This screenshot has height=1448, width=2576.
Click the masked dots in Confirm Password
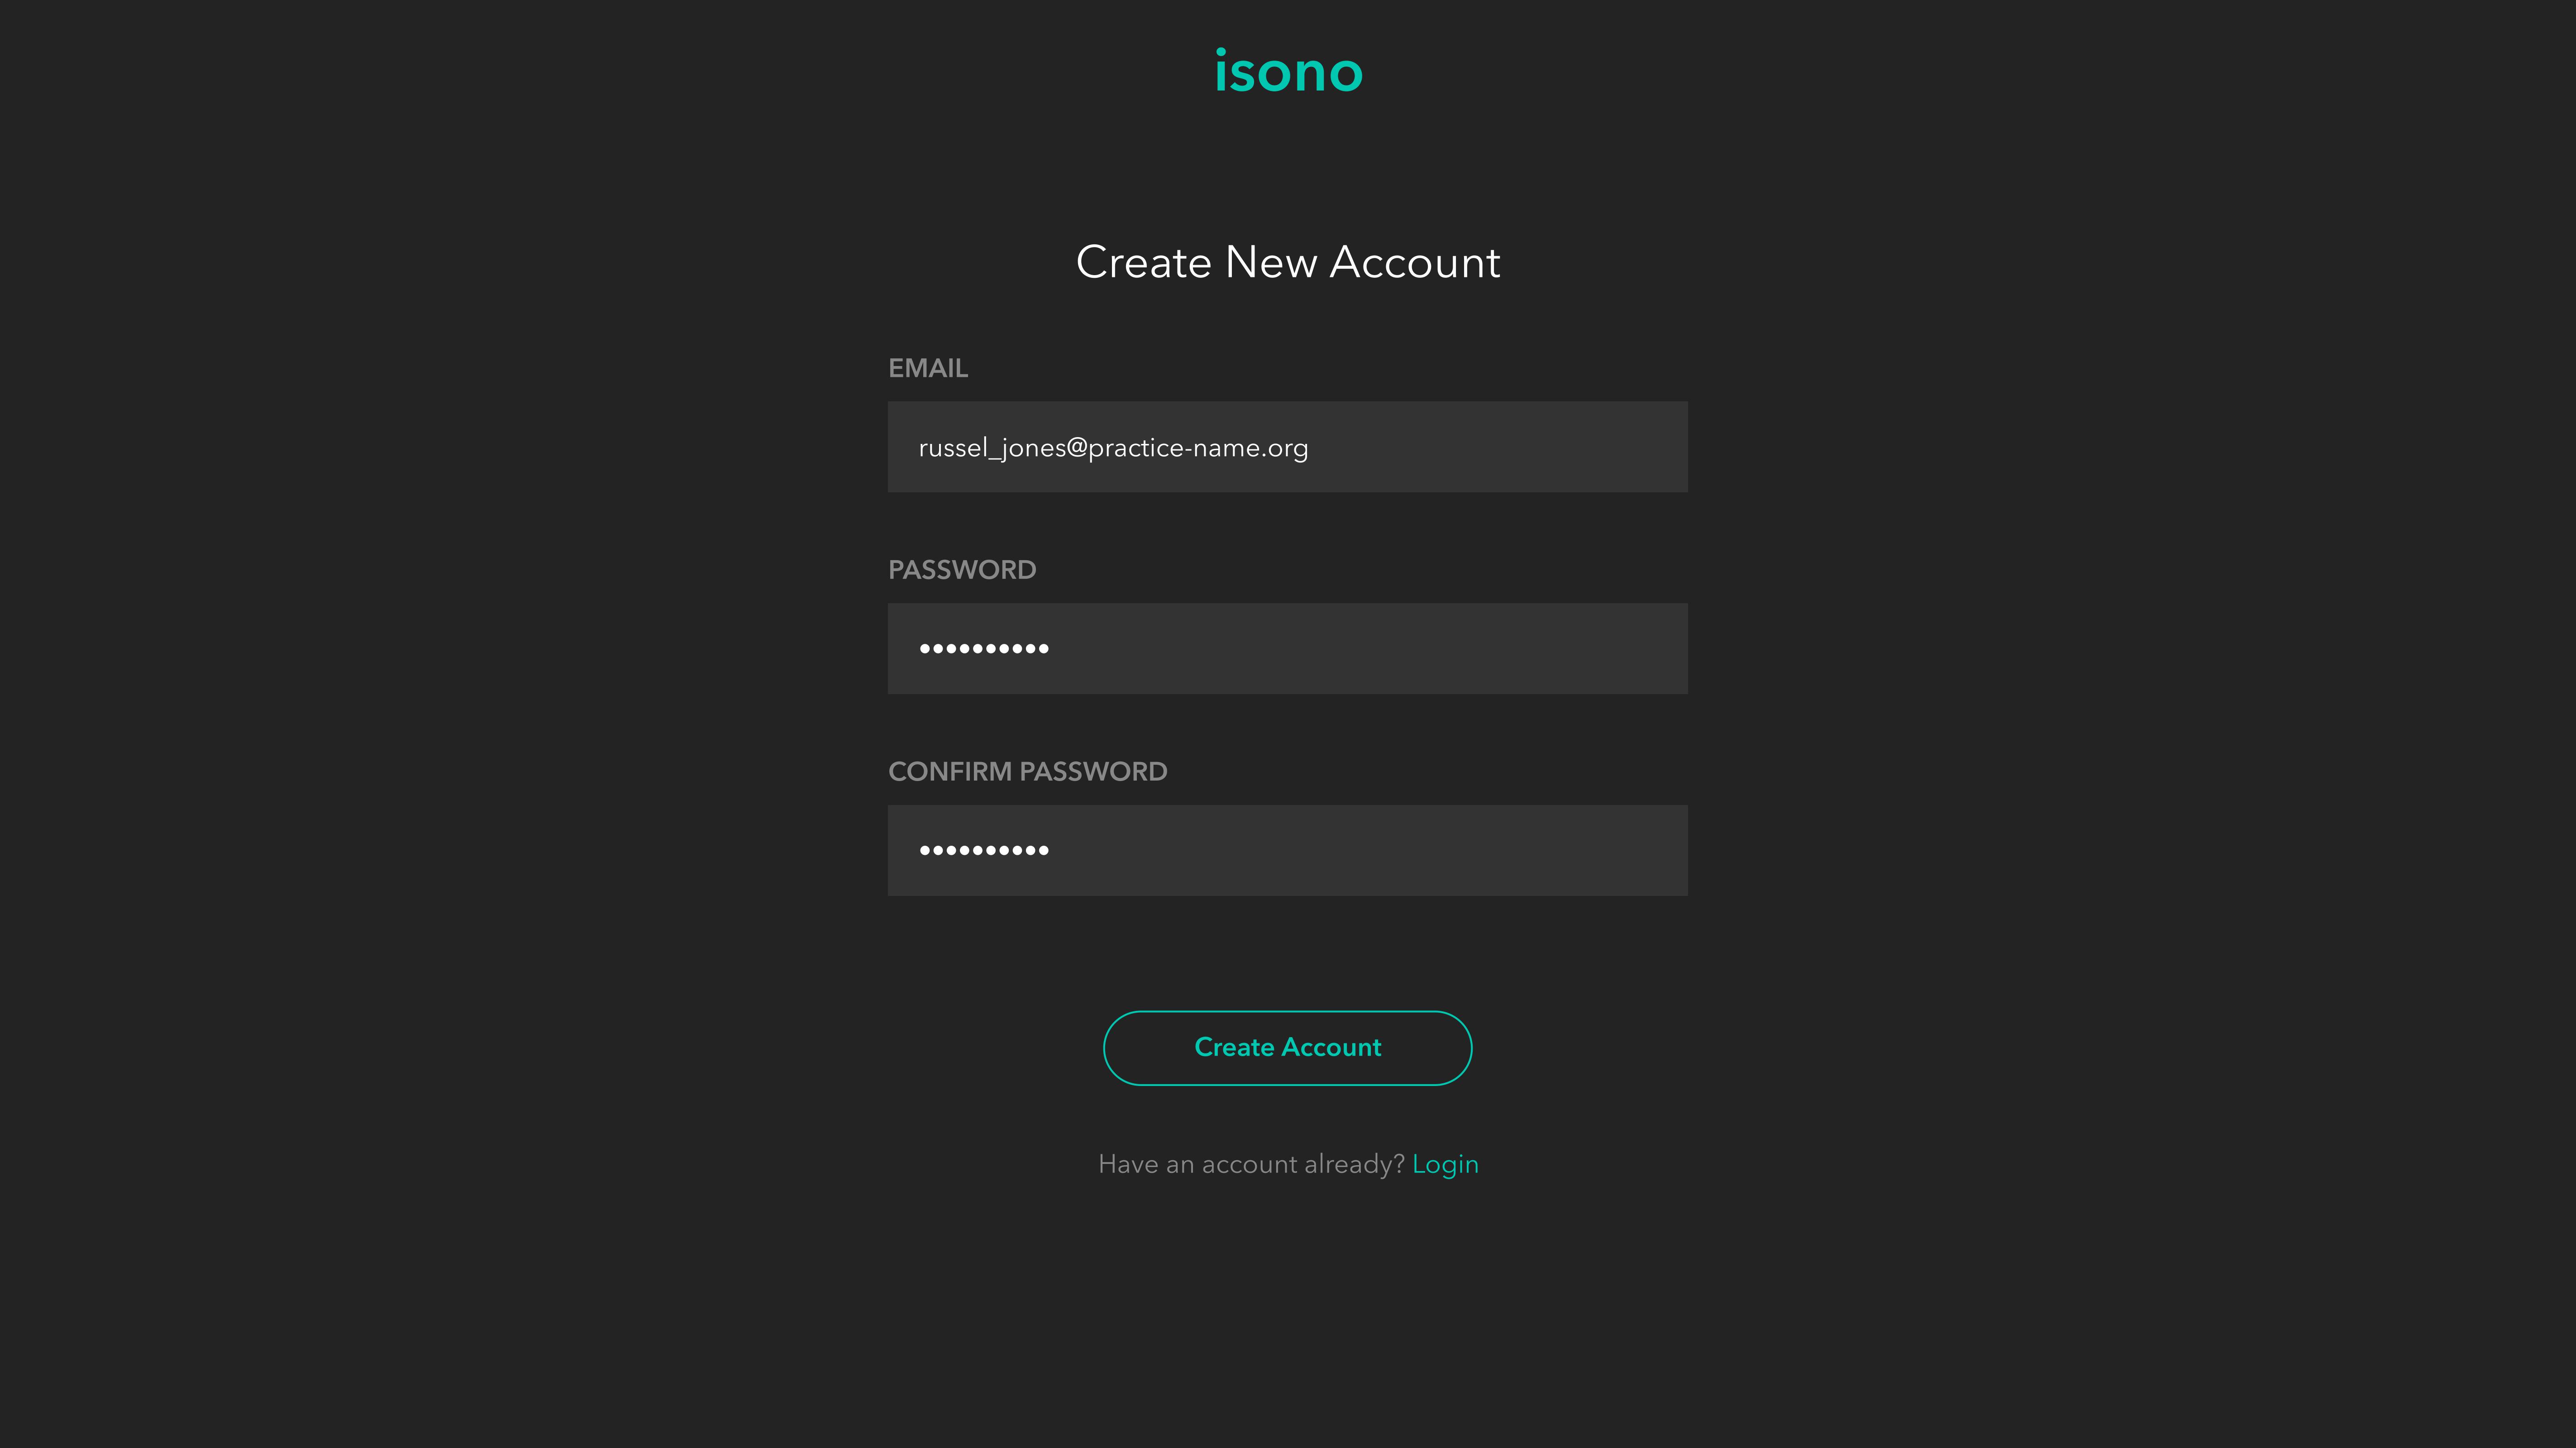tap(984, 851)
